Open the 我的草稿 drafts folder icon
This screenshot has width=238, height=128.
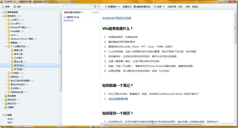6,96
